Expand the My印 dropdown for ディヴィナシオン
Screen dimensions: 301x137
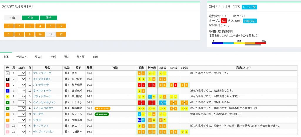coord(22,132)
